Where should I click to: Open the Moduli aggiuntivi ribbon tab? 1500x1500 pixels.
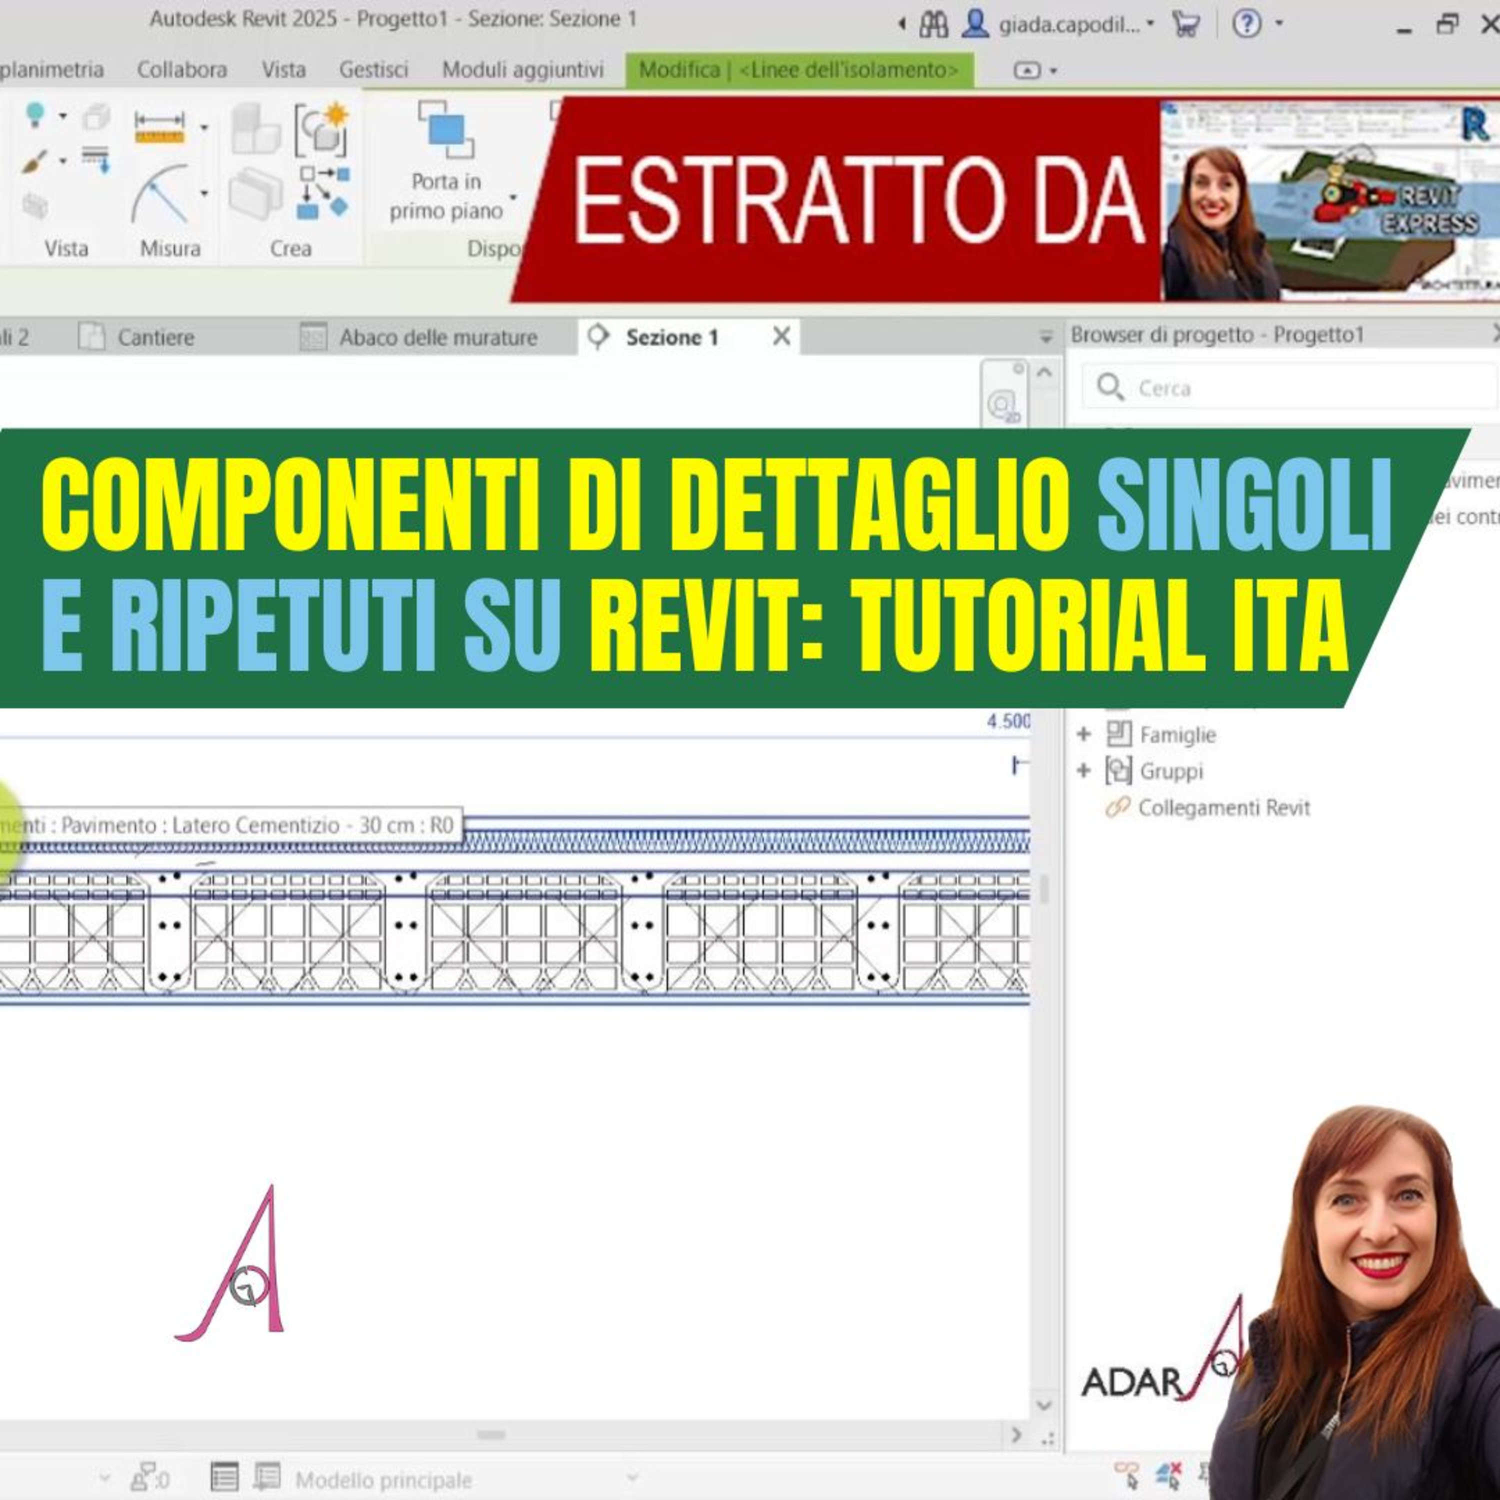click(522, 70)
